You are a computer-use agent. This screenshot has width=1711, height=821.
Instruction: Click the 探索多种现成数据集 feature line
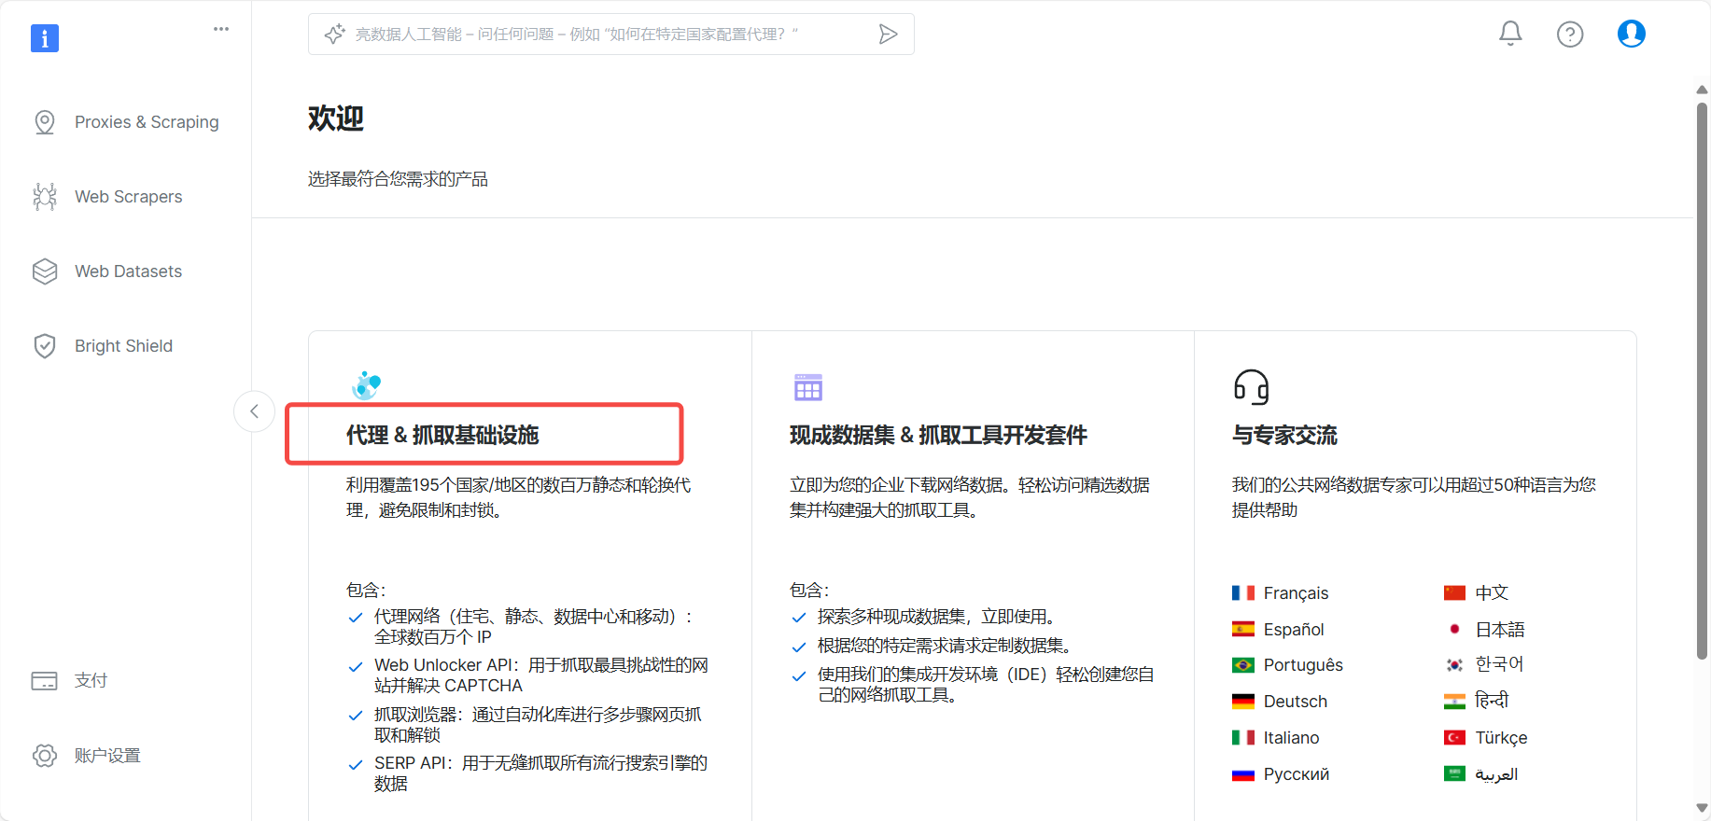[937, 617]
